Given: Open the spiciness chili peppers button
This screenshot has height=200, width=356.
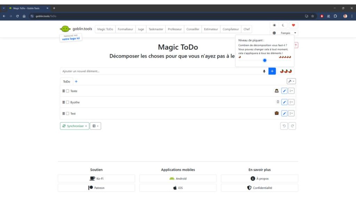Looking at the screenshot, I should click(x=286, y=71).
